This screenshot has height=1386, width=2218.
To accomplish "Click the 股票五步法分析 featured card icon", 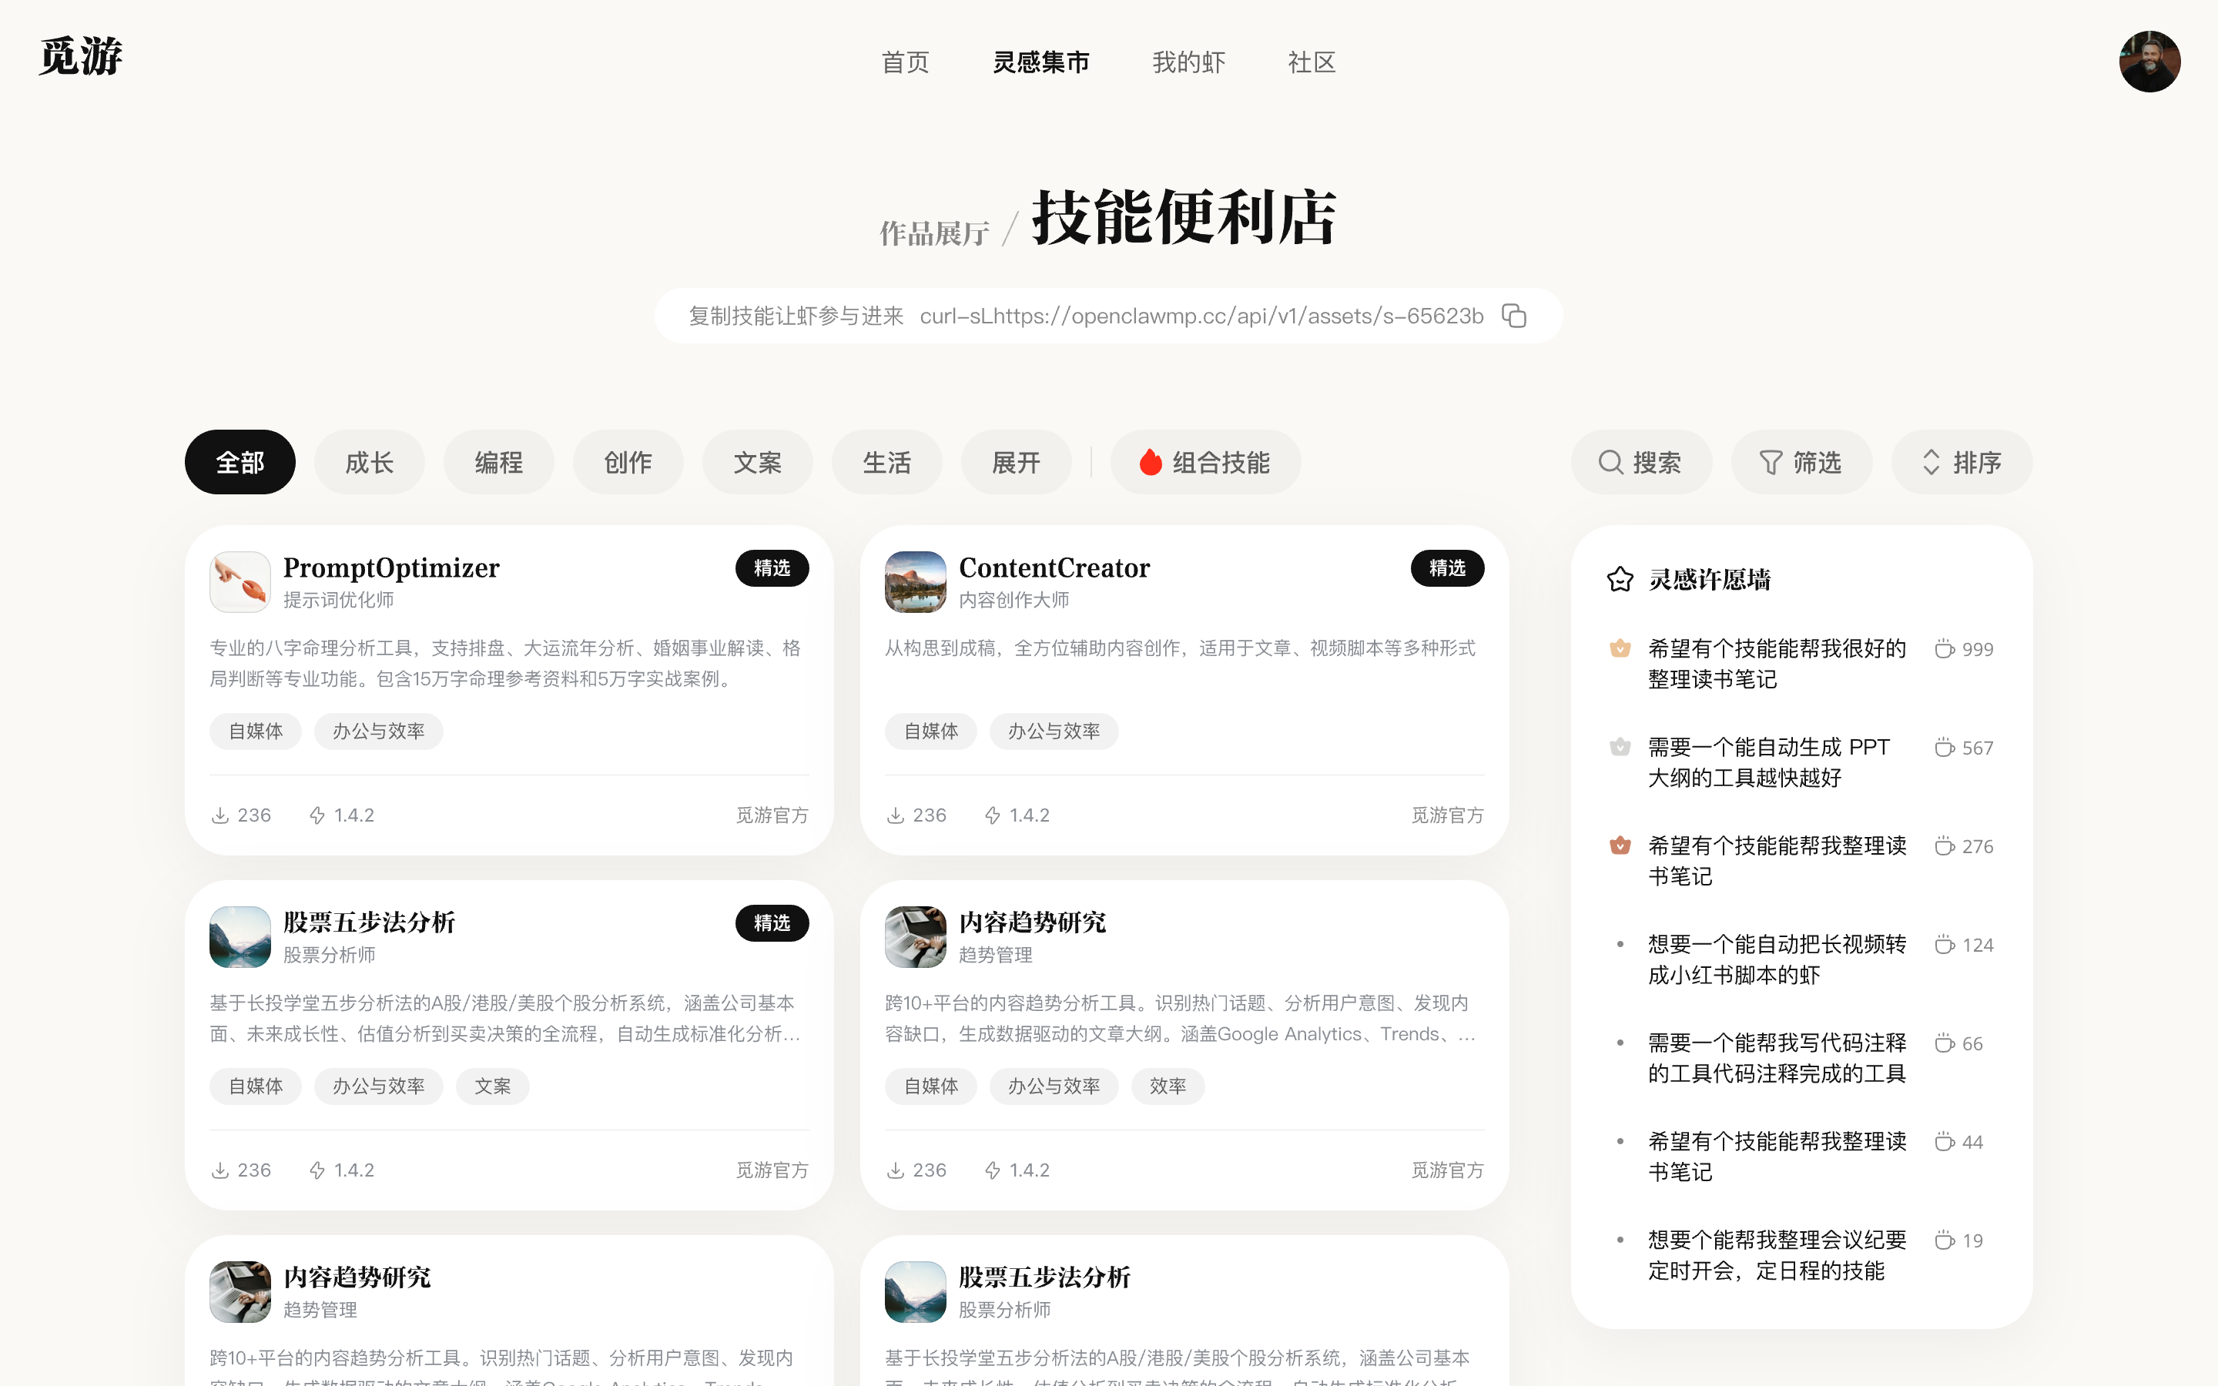I will (x=240, y=936).
